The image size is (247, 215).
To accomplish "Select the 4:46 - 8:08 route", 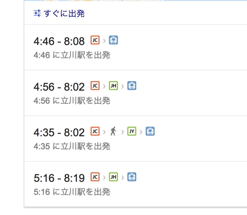I will (135, 47).
